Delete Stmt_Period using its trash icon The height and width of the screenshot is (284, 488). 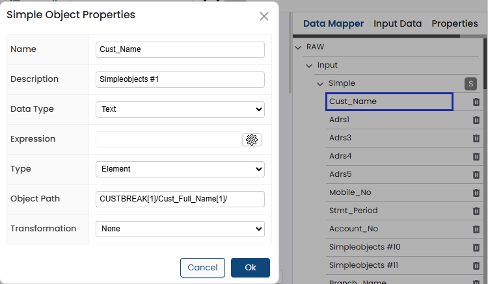tap(476, 211)
